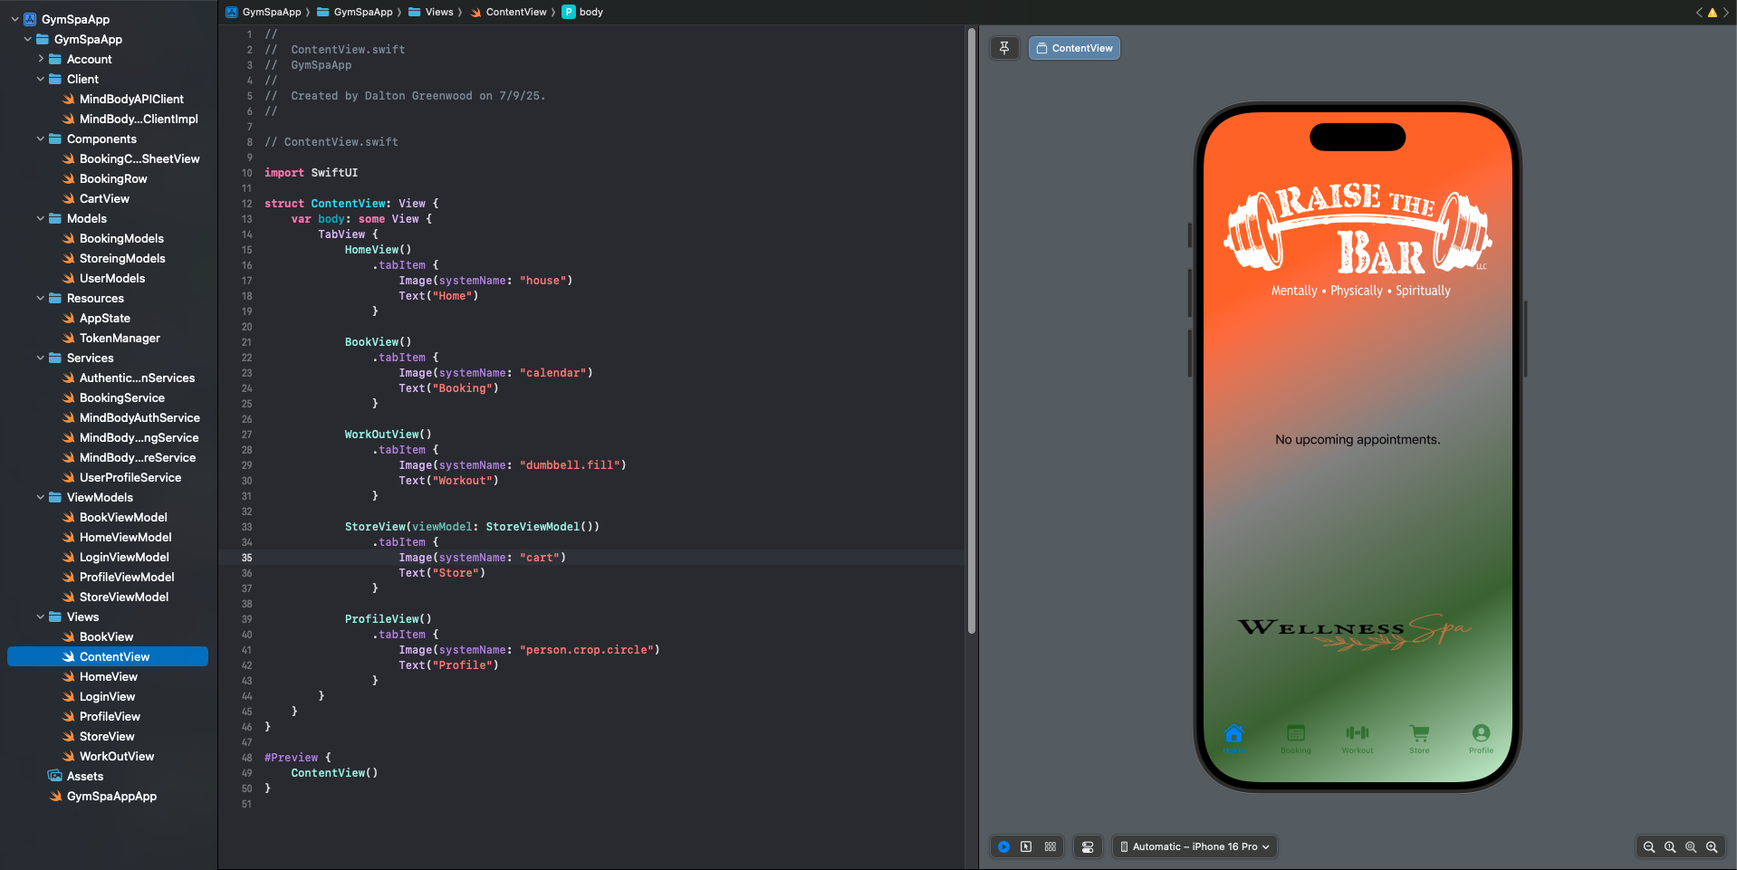
Task: Collapse the GymSpaApp group folder
Action: pos(27,39)
